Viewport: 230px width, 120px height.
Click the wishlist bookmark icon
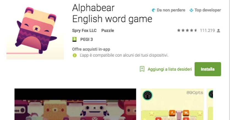pyautogui.click(x=142, y=69)
